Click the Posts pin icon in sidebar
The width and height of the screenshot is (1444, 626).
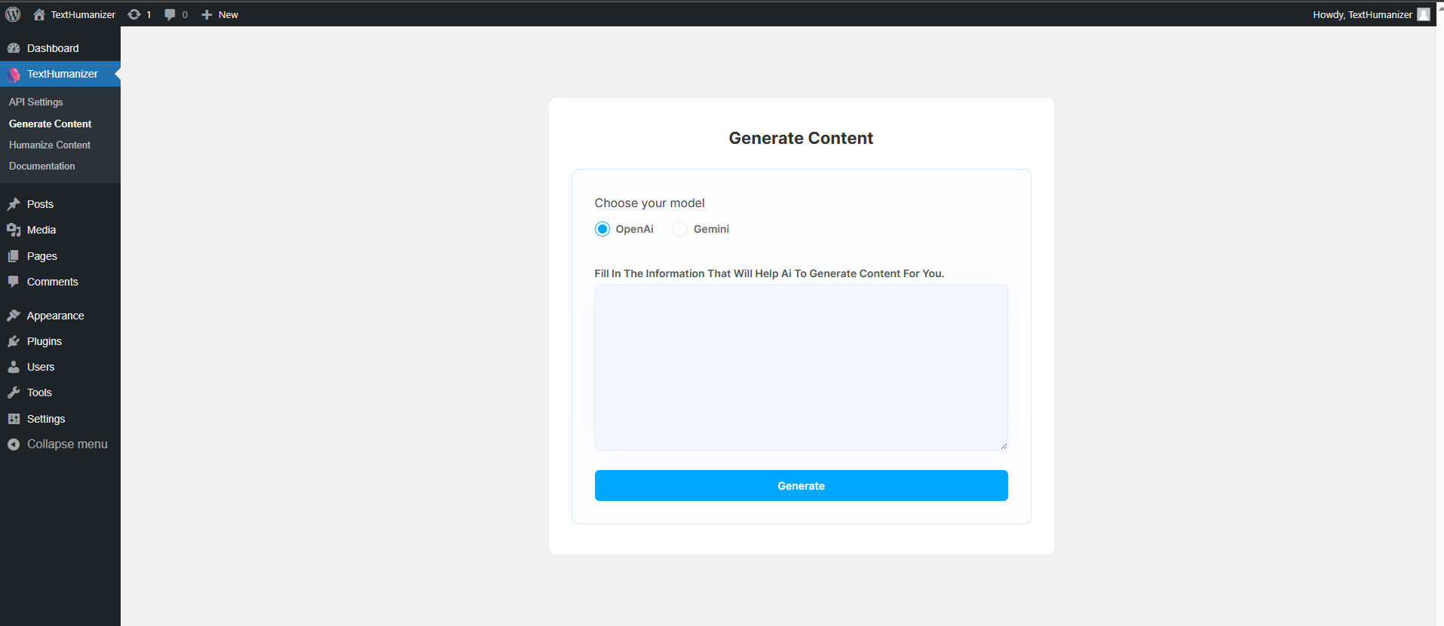pos(14,203)
